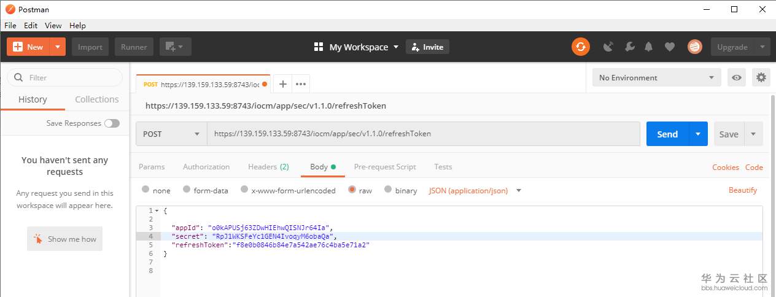The height and width of the screenshot is (297, 776).
Task: Click the request URL input field
Action: pyautogui.click(x=424, y=134)
